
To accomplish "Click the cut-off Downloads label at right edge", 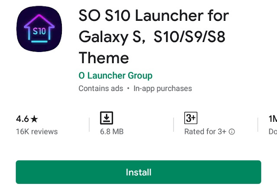I will pos(273,132).
